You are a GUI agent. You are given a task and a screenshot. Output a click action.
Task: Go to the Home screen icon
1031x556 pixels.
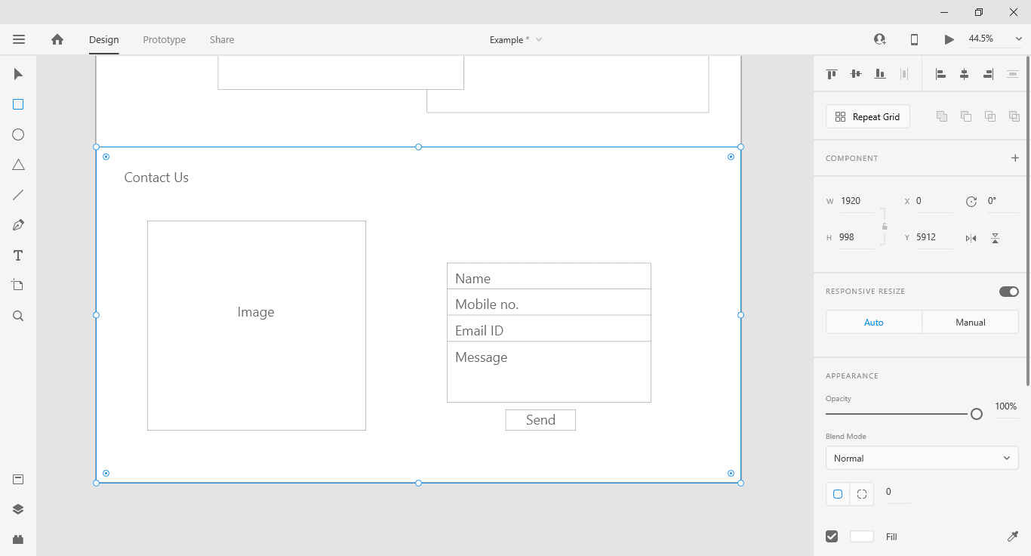coord(57,39)
